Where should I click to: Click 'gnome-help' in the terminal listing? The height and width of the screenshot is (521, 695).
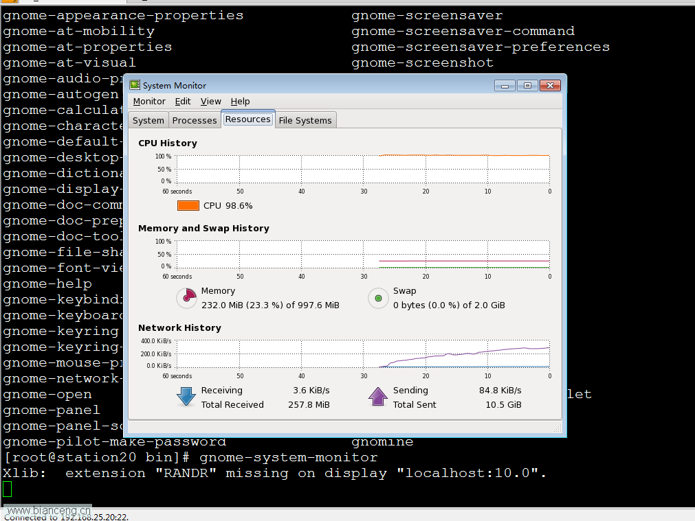pos(47,283)
